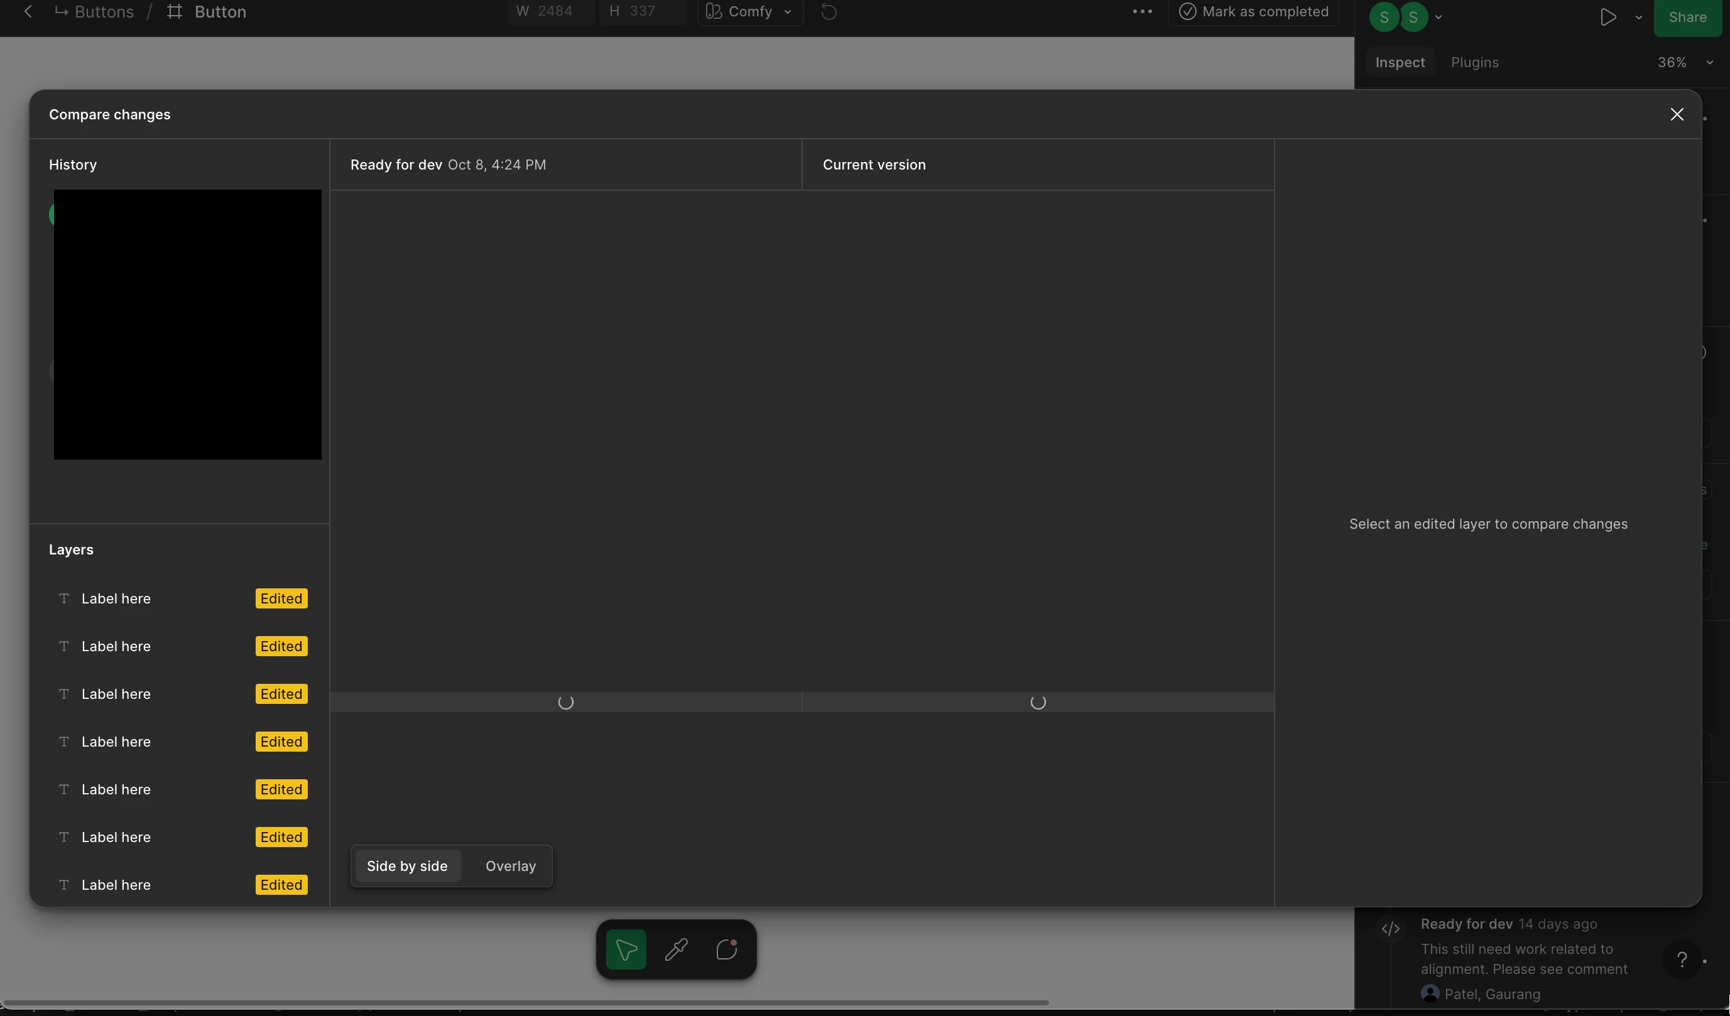Viewport: 1730px width, 1016px height.
Task: Open the three-dots more options menu
Action: click(1143, 12)
